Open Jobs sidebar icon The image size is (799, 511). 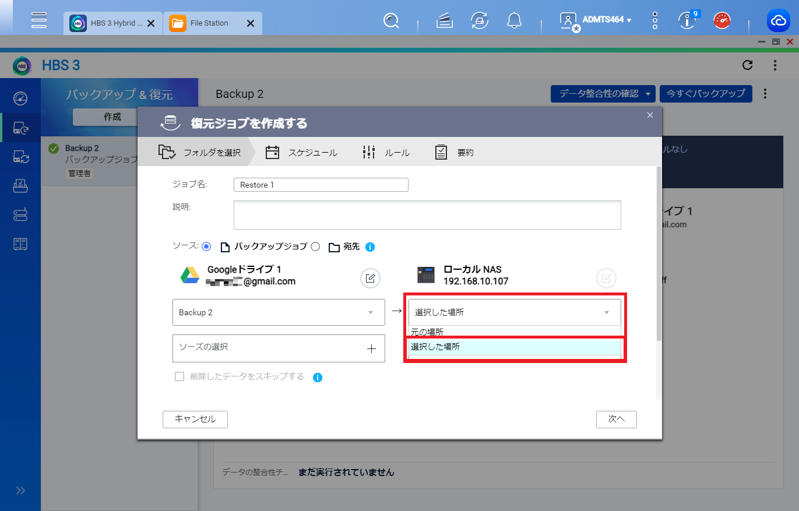pyautogui.click(x=20, y=186)
